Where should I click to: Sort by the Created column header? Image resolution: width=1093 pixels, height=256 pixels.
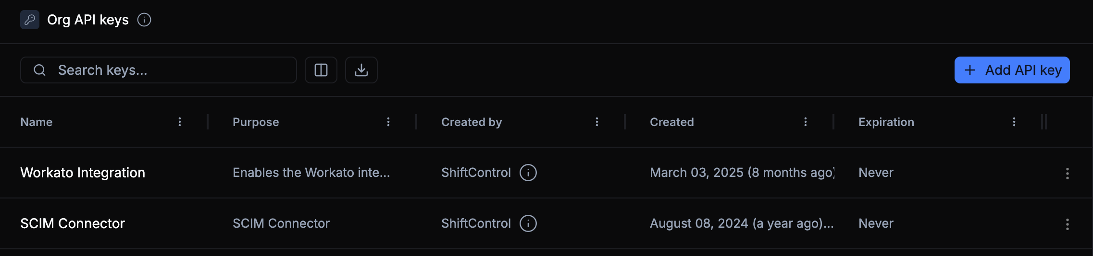pos(672,122)
